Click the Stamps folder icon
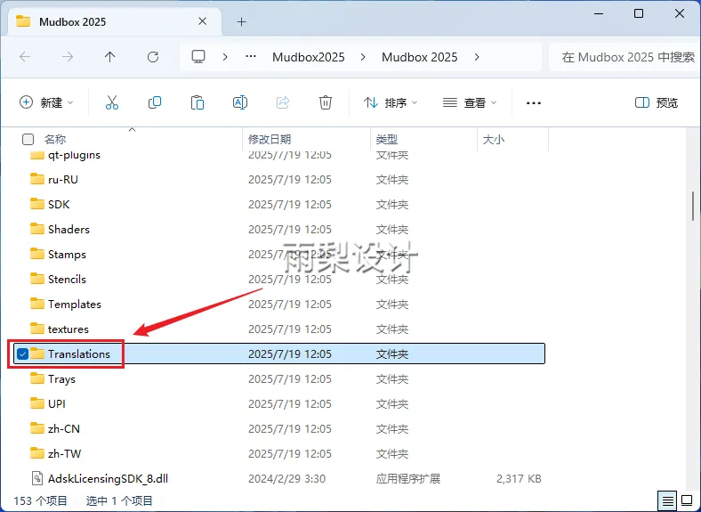Viewport: 701px width, 512px height. (37, 254)
